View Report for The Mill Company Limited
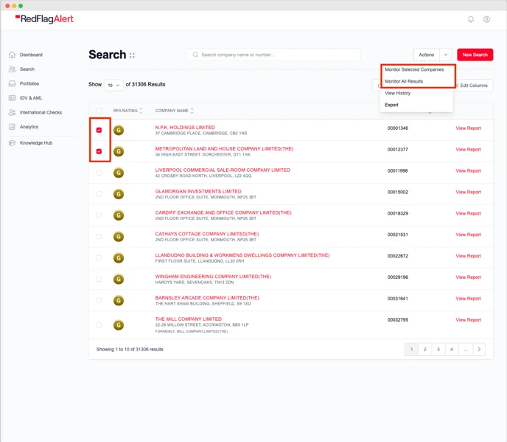Image resolution: width=507 pixels, height=442 pixels. (x=468, y=320)
